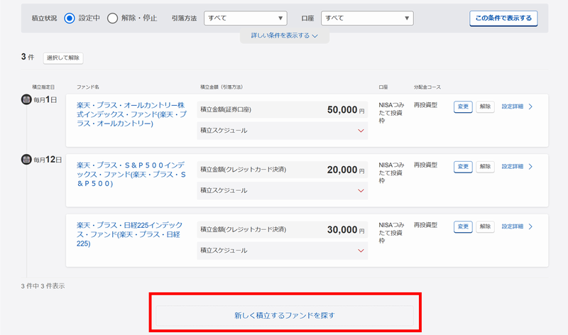Open the 口座 dropdown
The image size is (568, 335).
367,18
